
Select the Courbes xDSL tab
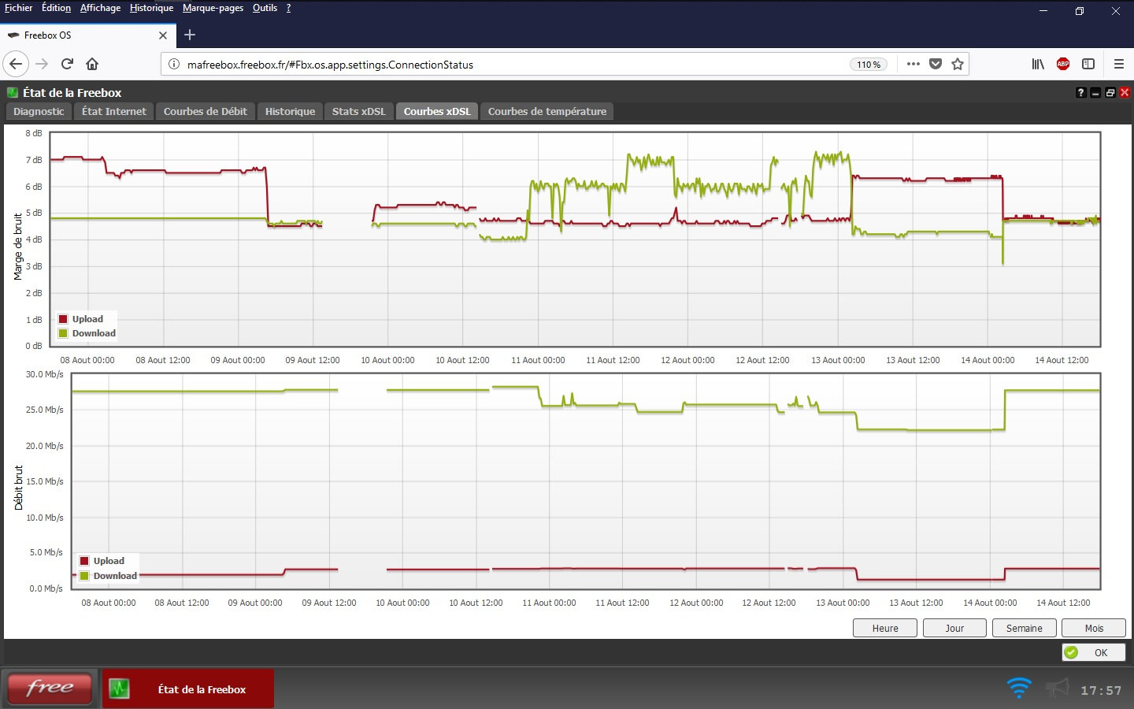click(437, 112)
